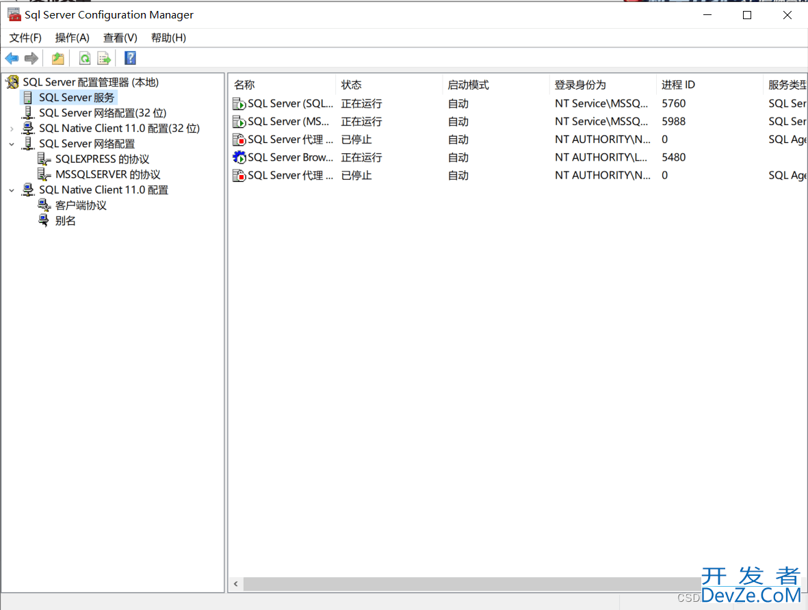Image resolution: width=808 pixels, height=610 pixels.
Task: Click the SQLEXPRESS 的协议 icon
Action: pyautogui.click(x=44, y=159)
